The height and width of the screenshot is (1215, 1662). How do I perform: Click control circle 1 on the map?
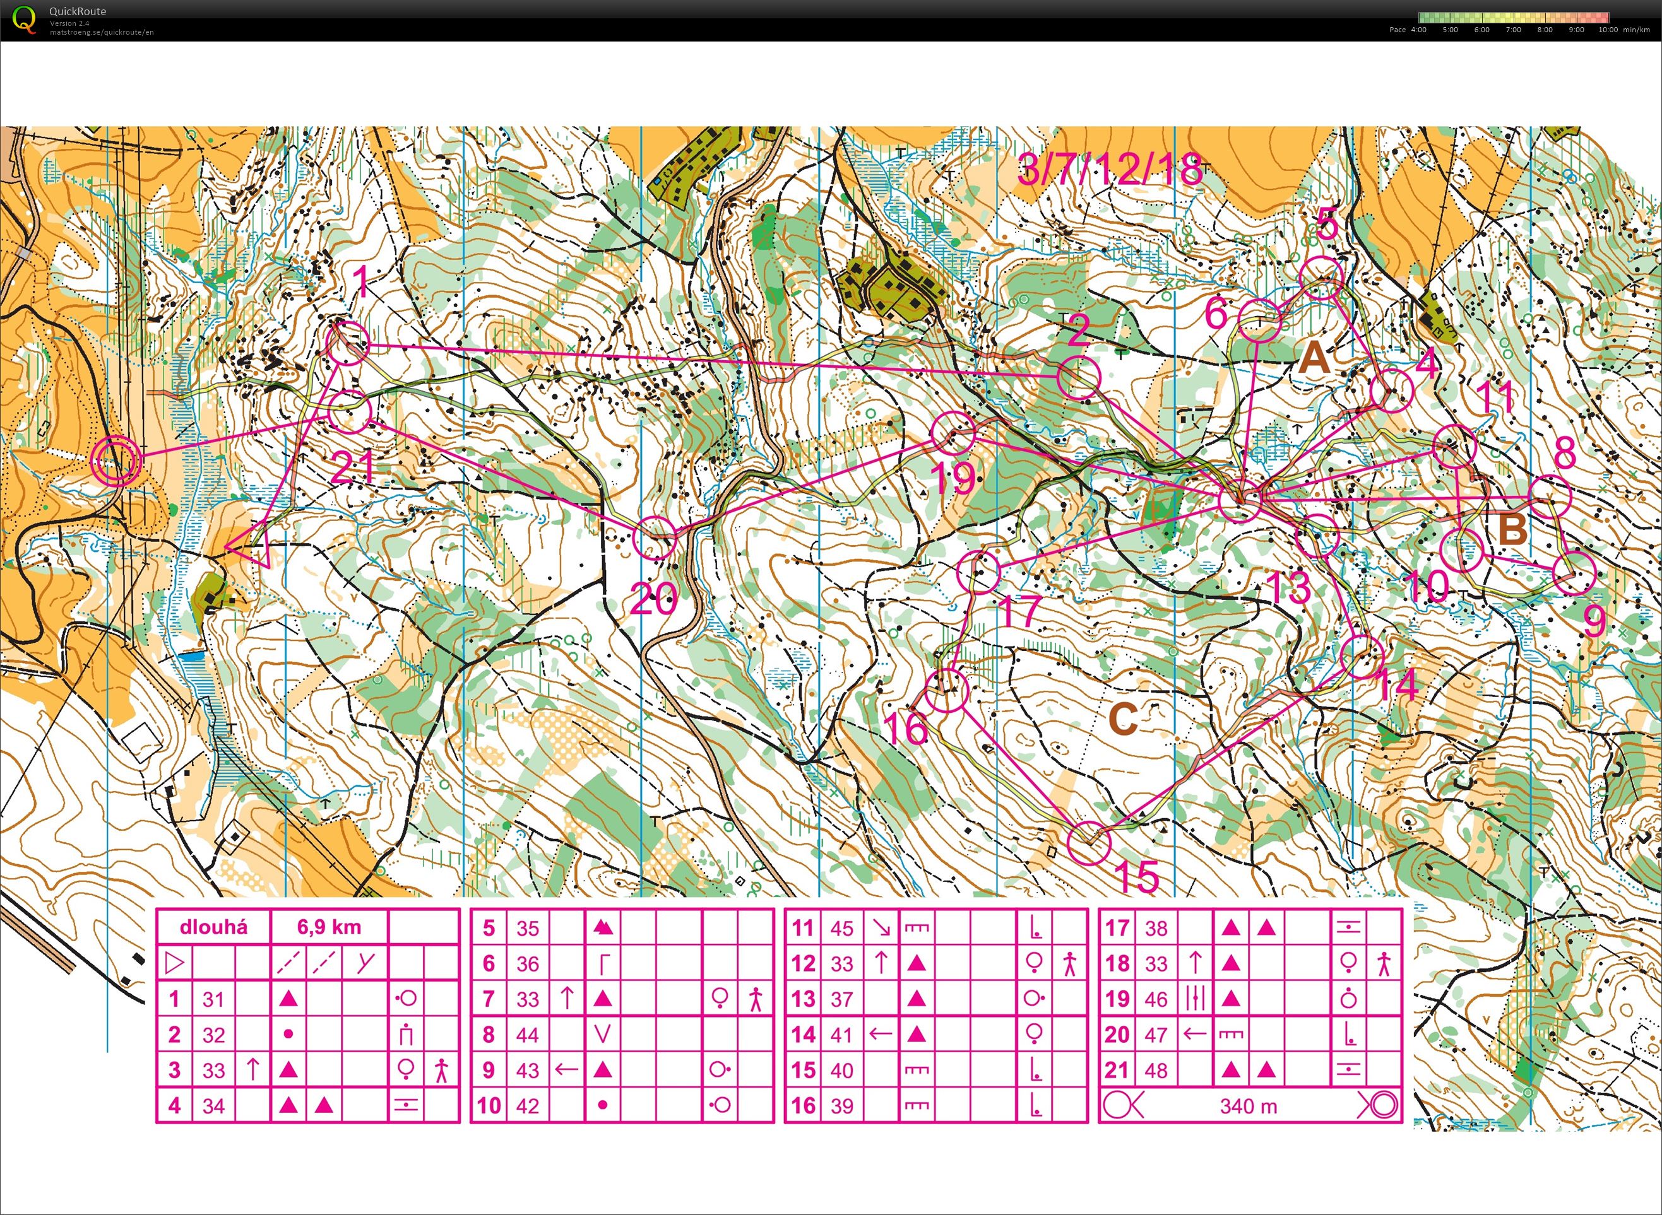click(x=347, y=343)
